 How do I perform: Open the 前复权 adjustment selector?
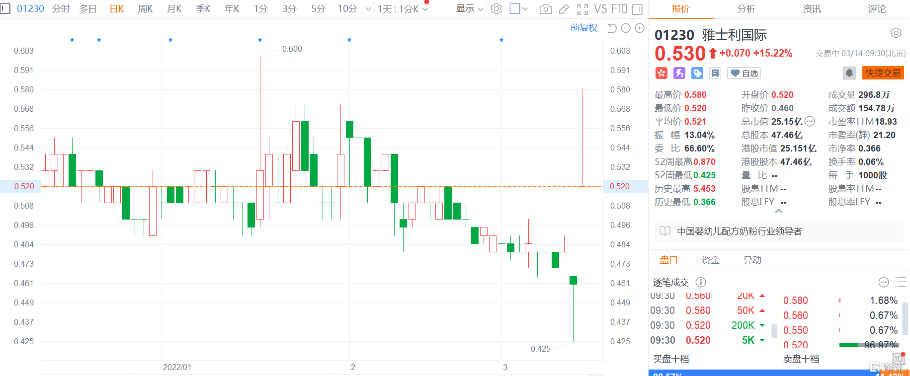[583, 28]
